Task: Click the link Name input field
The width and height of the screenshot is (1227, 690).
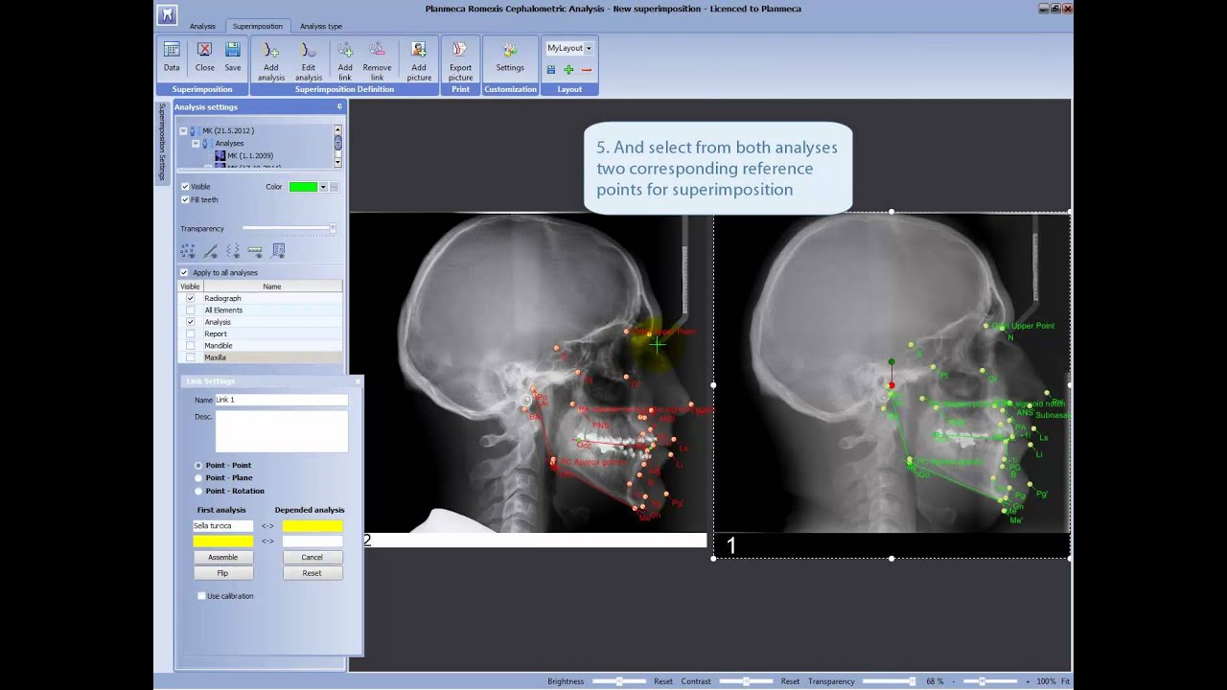Action: 281,400
